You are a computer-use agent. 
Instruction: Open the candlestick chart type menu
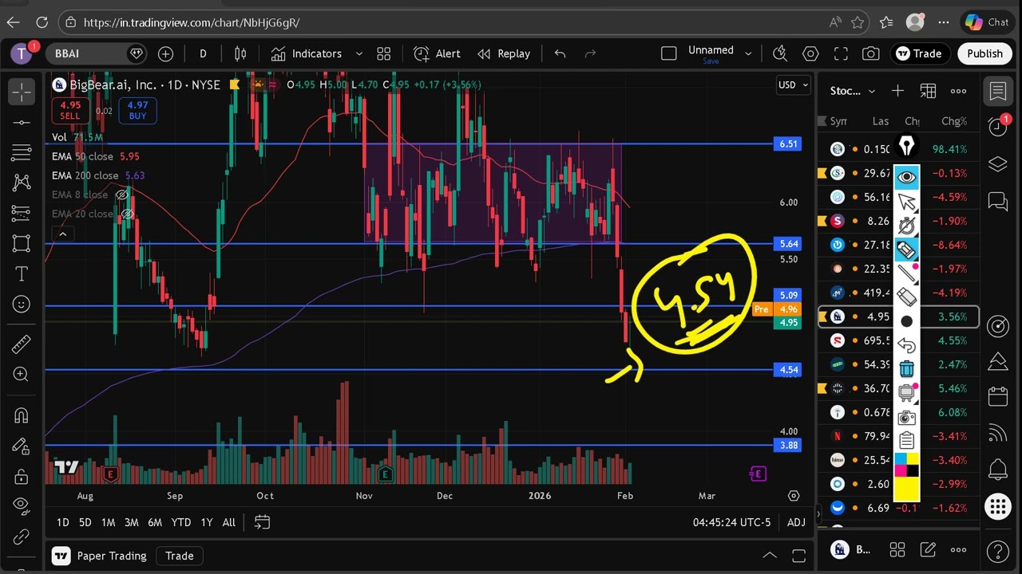click(x=240, y=53)
